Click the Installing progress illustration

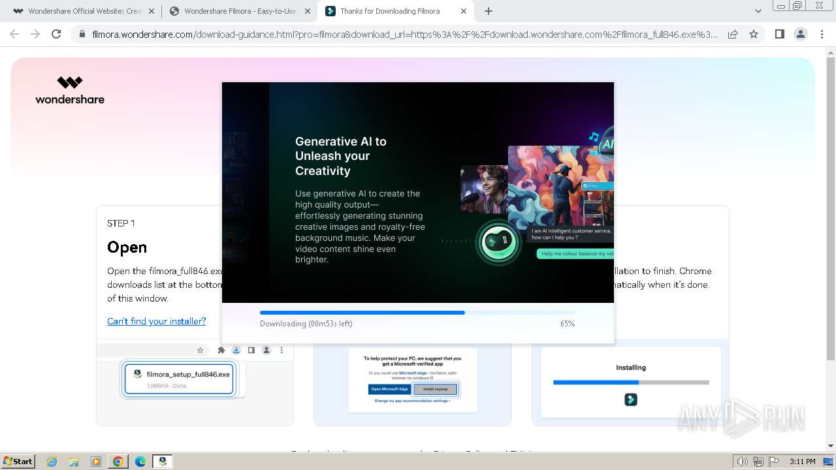click(x=631, y=383)
